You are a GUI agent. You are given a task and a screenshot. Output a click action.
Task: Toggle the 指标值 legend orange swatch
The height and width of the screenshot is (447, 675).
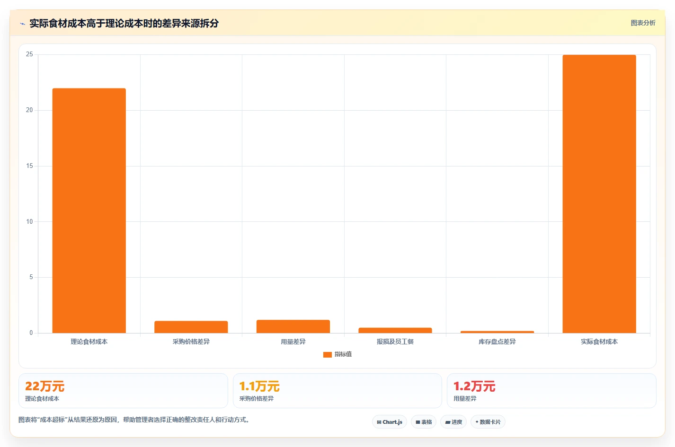(x=327, y=354)
